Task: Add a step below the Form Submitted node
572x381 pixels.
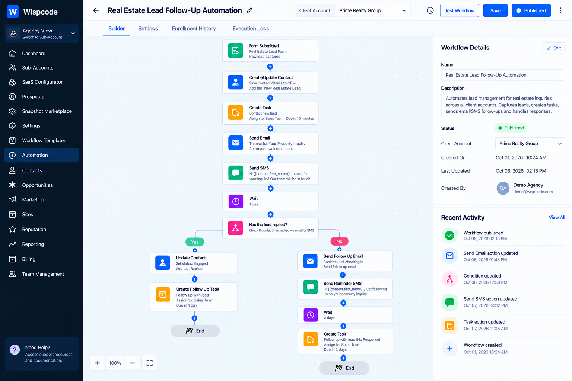Action: pos(270,67)
